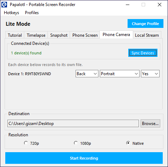The height and width of the screenshot is (167, 168).
Task: Select the 720p resolution option
Action: pos(31,143)
